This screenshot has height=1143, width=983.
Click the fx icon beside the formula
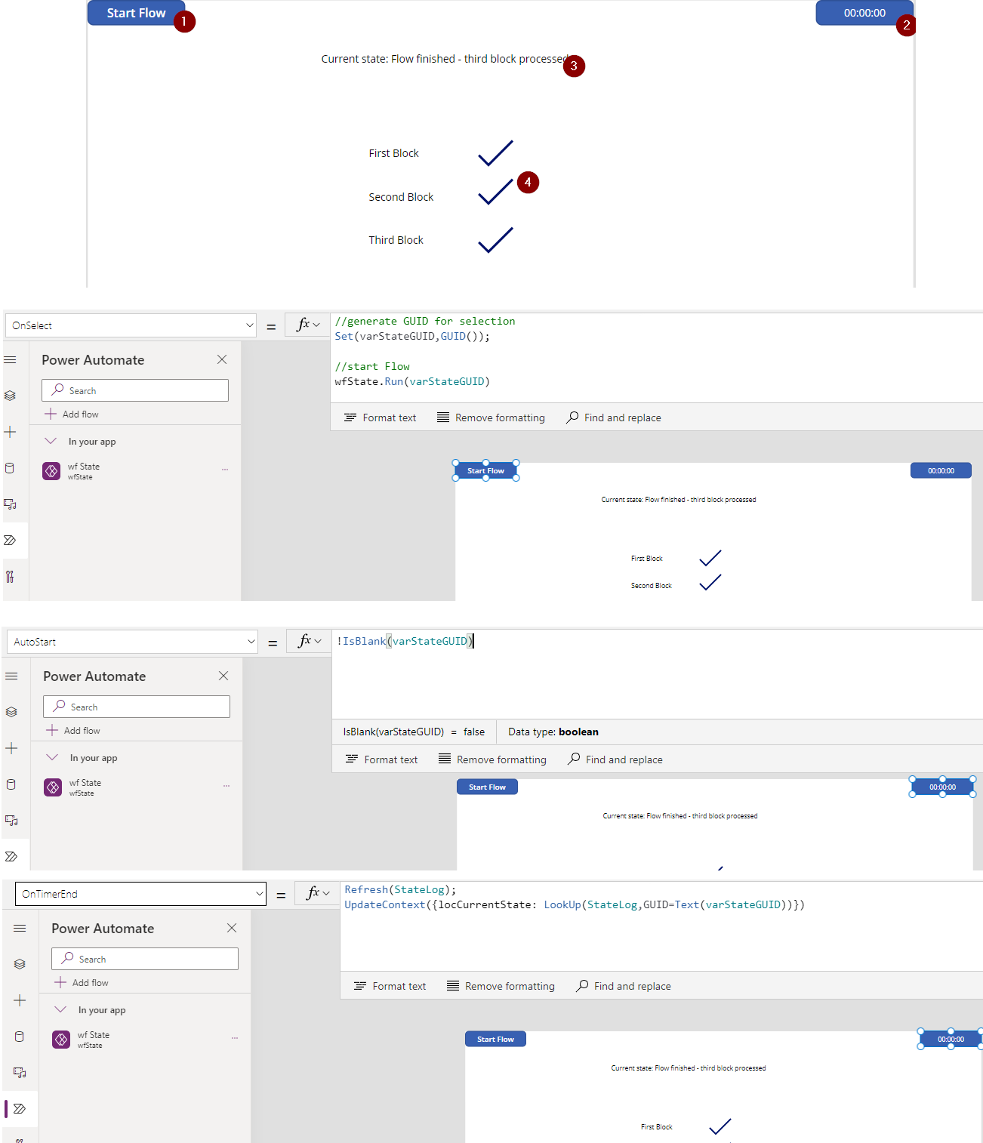pyautogui.click(x=307, y=325)
